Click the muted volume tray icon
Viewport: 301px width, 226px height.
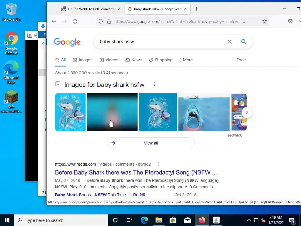point(263,220)
